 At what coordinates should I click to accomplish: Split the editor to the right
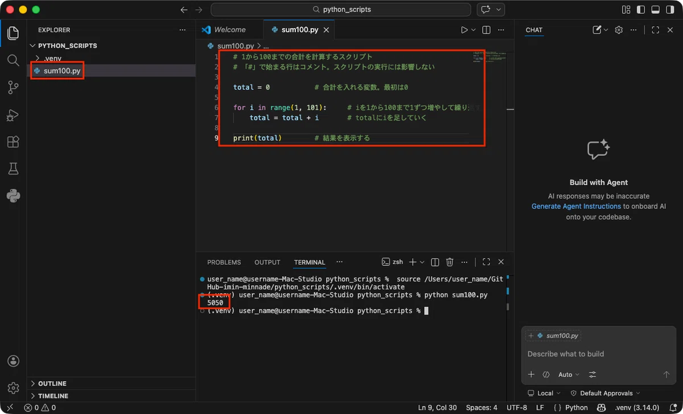click(x=487, y=30)
